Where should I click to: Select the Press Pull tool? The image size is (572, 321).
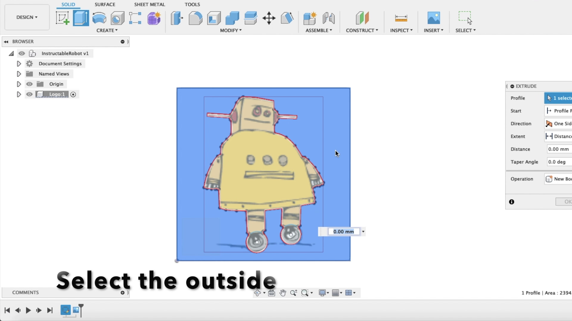[177, 18]
